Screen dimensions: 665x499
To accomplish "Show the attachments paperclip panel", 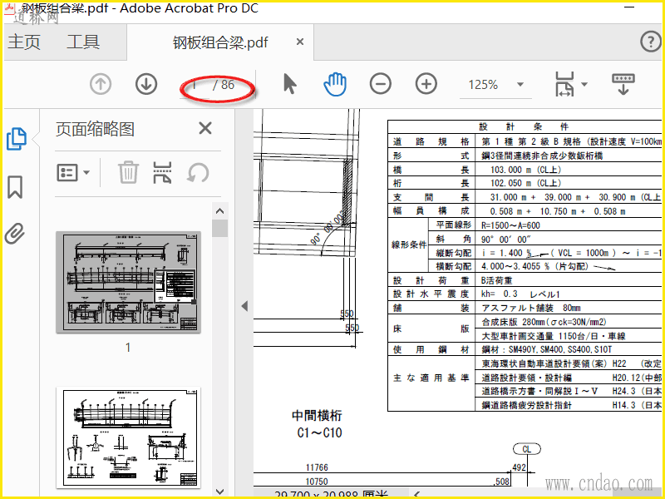I will point(15,234).
